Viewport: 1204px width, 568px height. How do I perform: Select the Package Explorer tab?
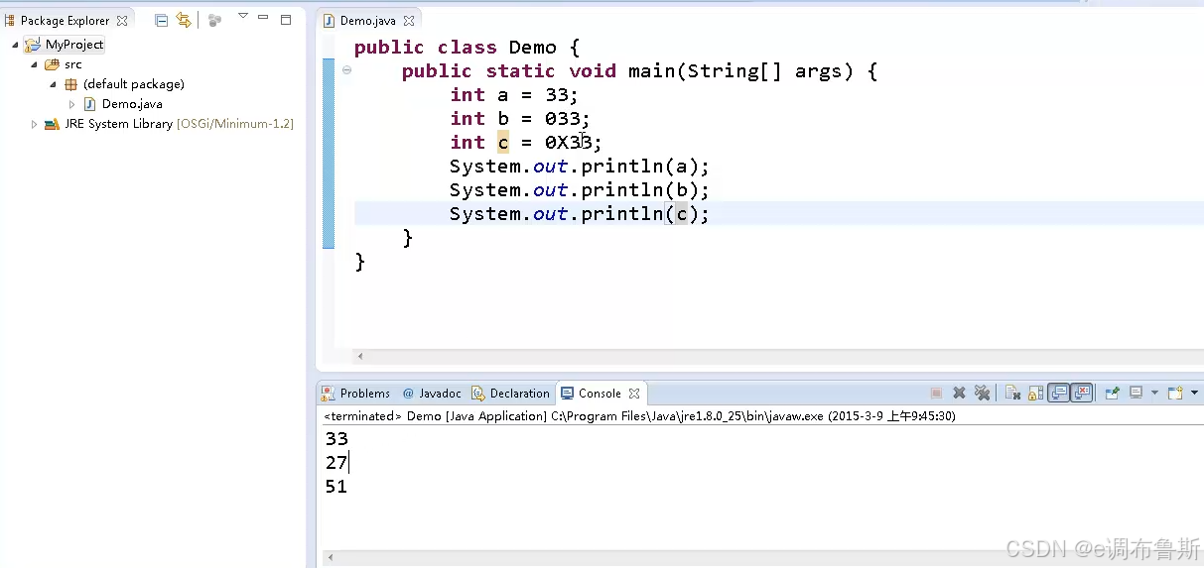[66, 20]
